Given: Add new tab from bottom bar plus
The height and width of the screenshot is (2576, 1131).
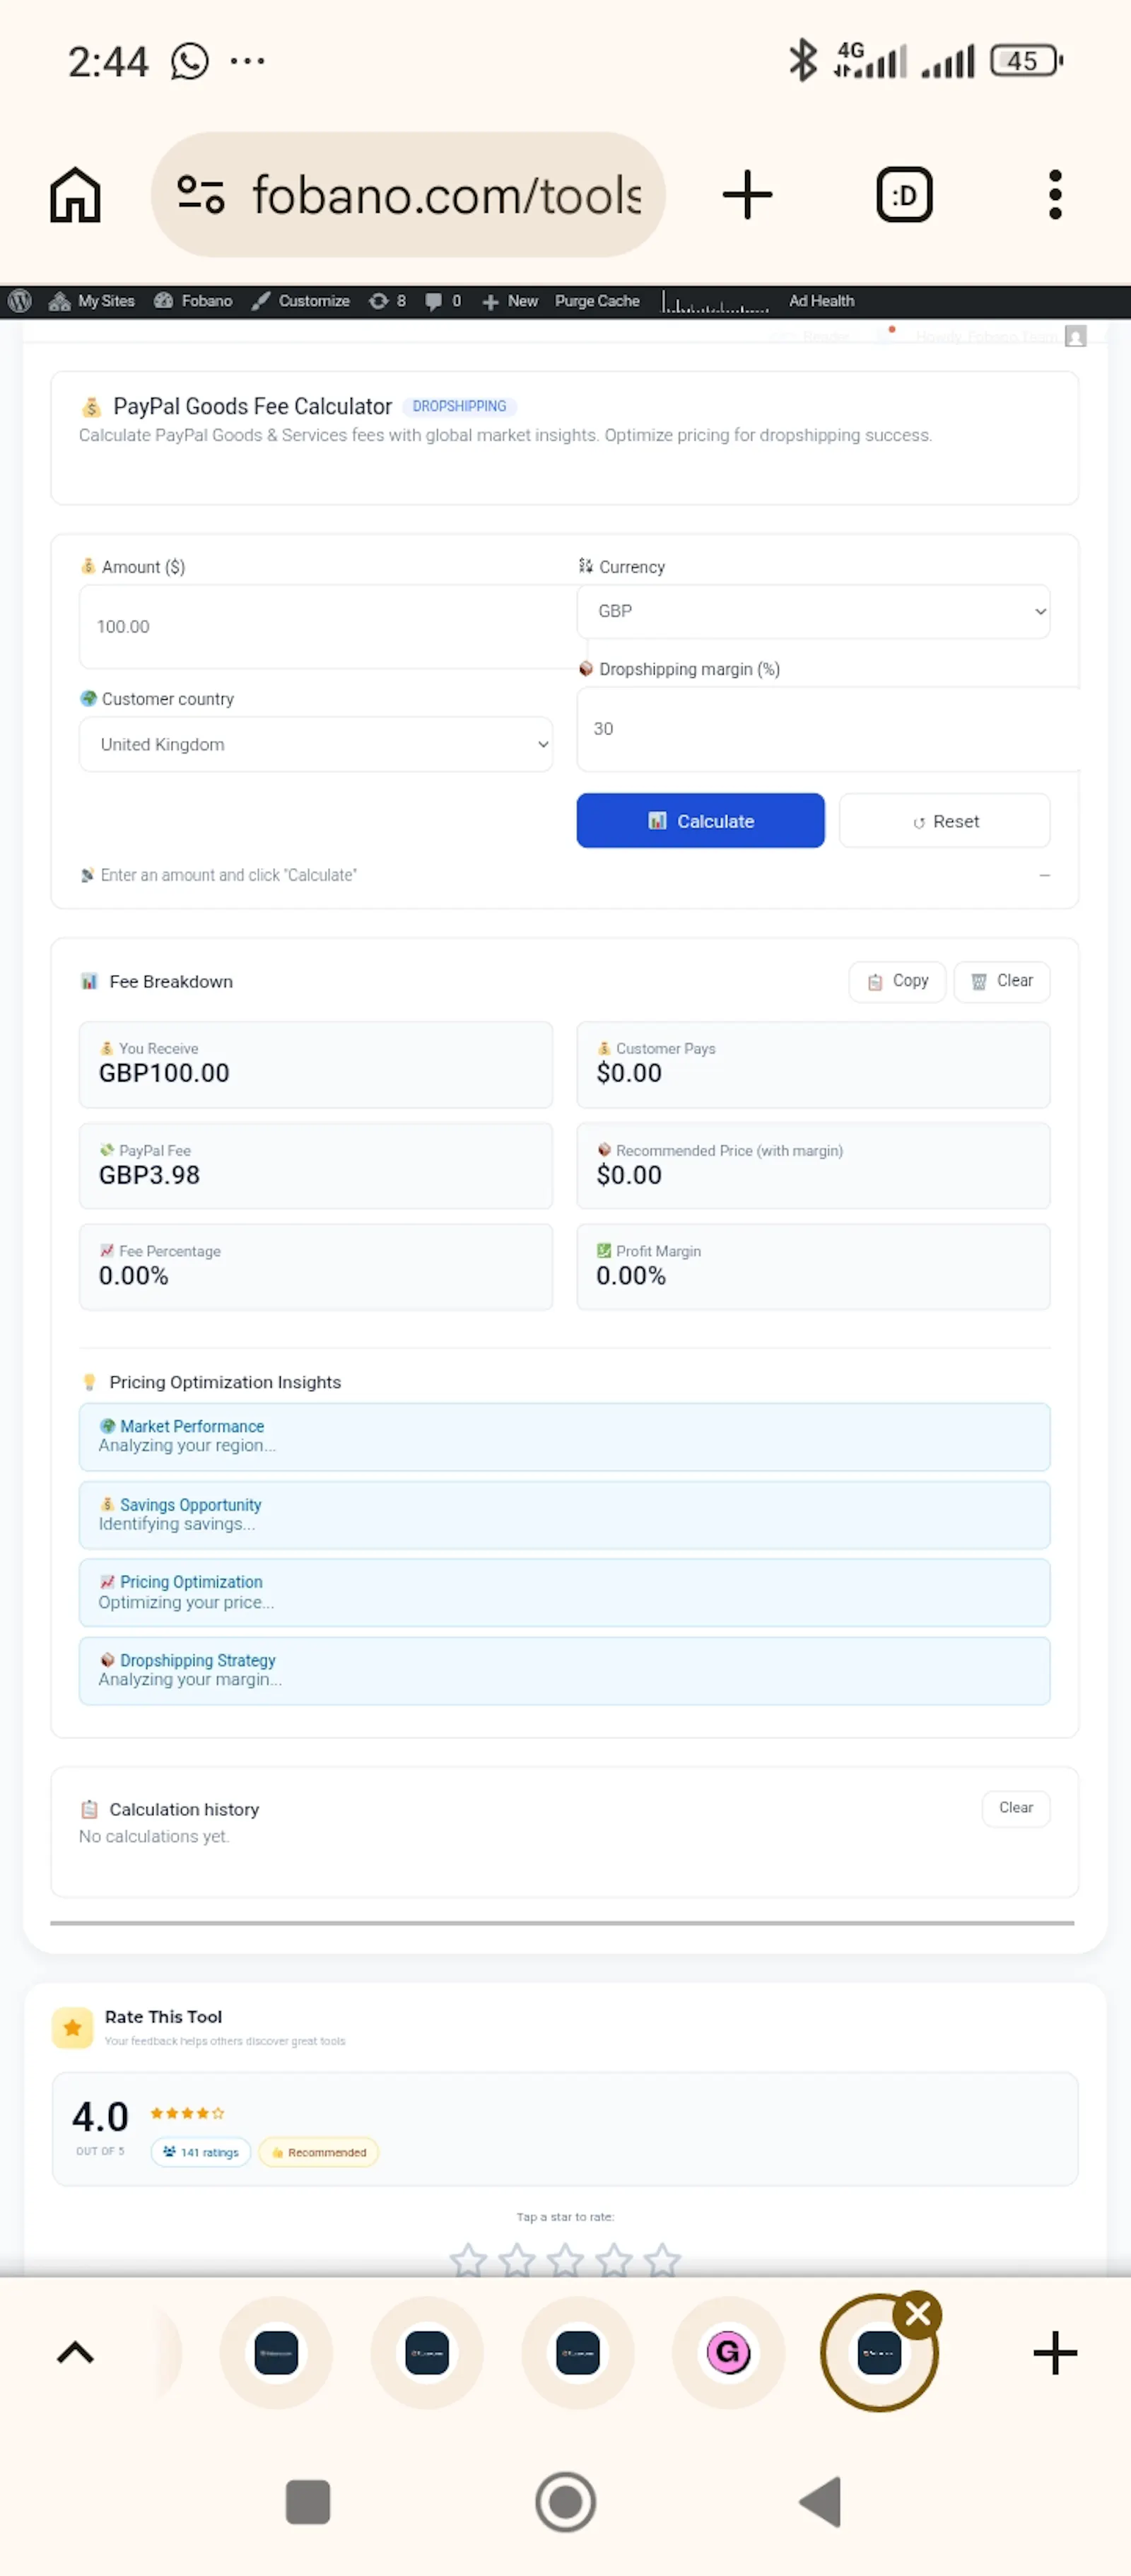Looking at the screenshot, I should point(1054,2353).
